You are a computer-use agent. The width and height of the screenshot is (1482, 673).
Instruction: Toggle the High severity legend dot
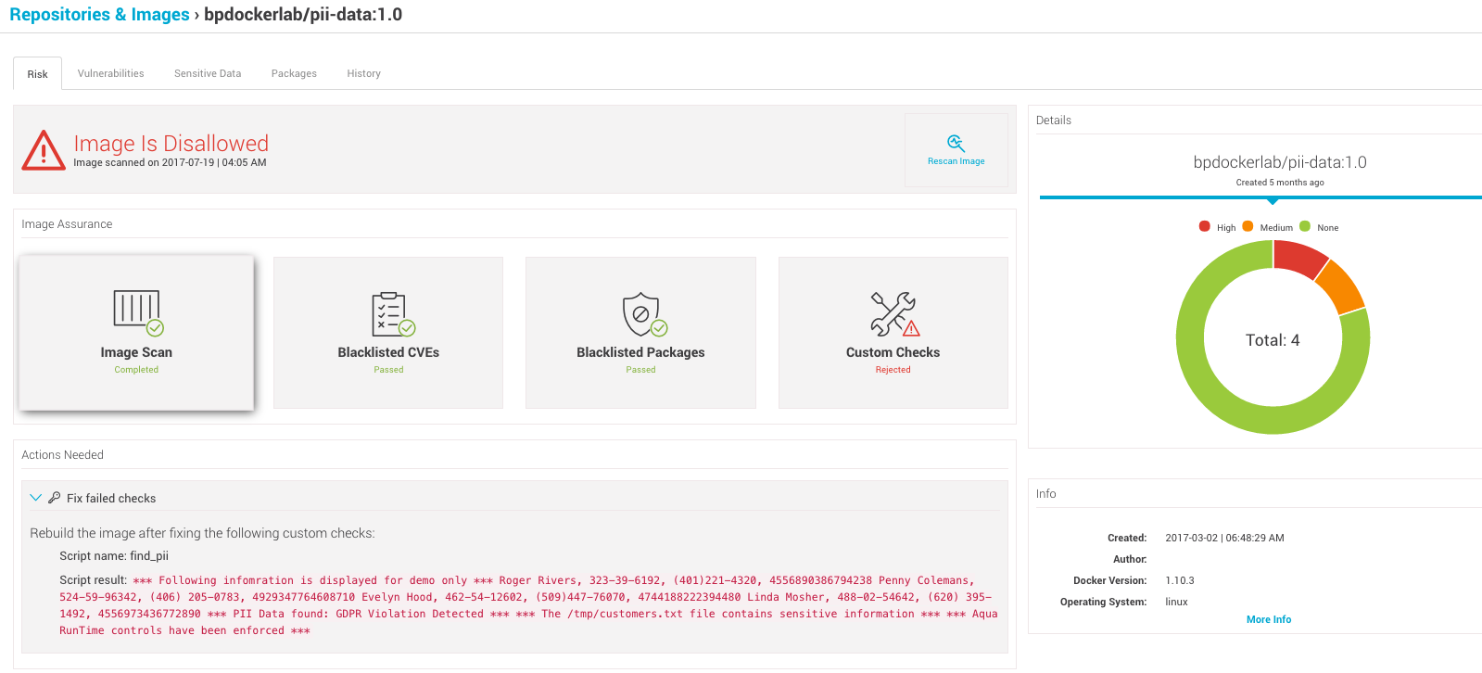[1205, 226]
